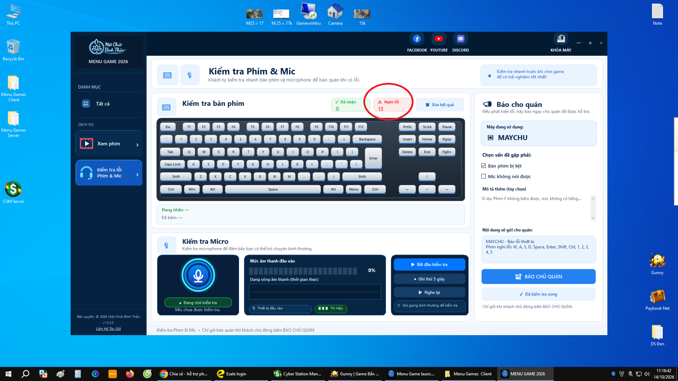Expand Xem phim chevron arrow
Screen dimensions: 678x381
pyautogui.click(x=137, y=145)
